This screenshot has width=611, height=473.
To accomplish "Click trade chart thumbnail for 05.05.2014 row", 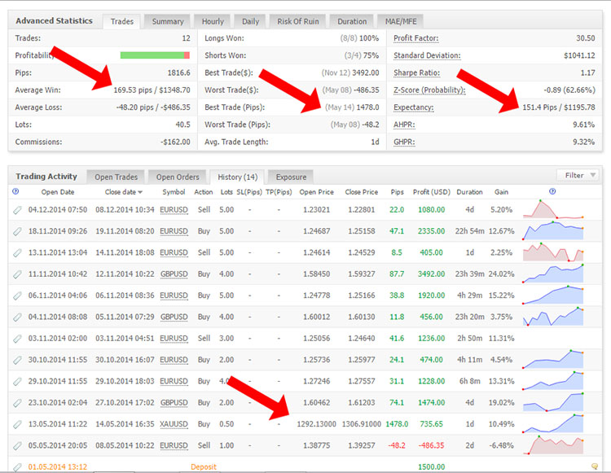I will pos(553,445).
